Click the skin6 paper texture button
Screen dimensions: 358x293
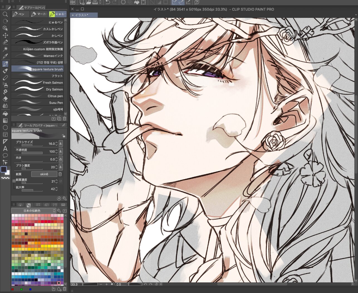(44, 174)
